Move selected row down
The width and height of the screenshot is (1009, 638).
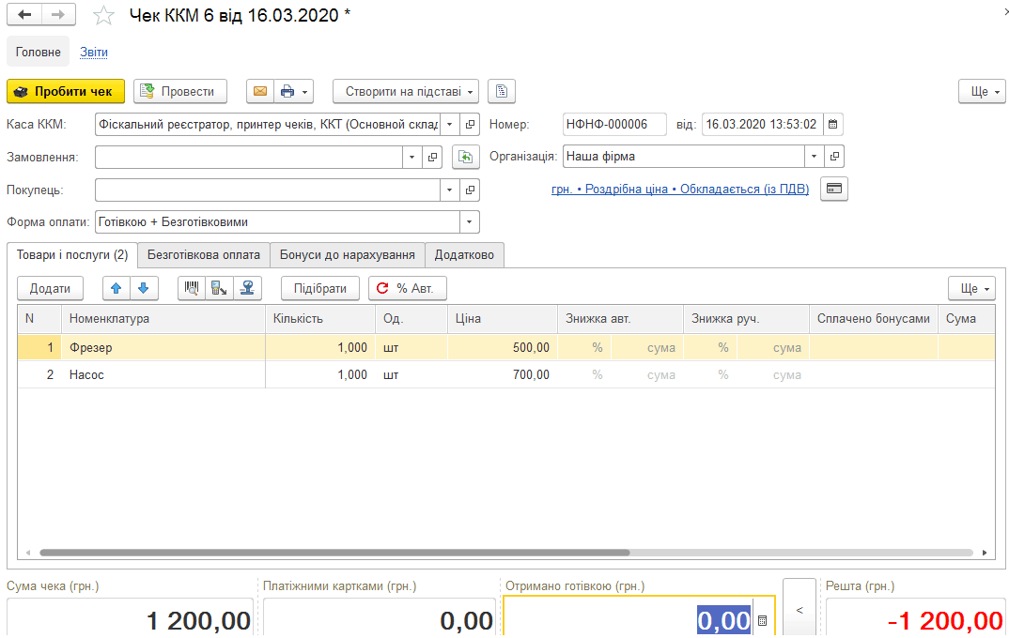(x=144, y=288)
